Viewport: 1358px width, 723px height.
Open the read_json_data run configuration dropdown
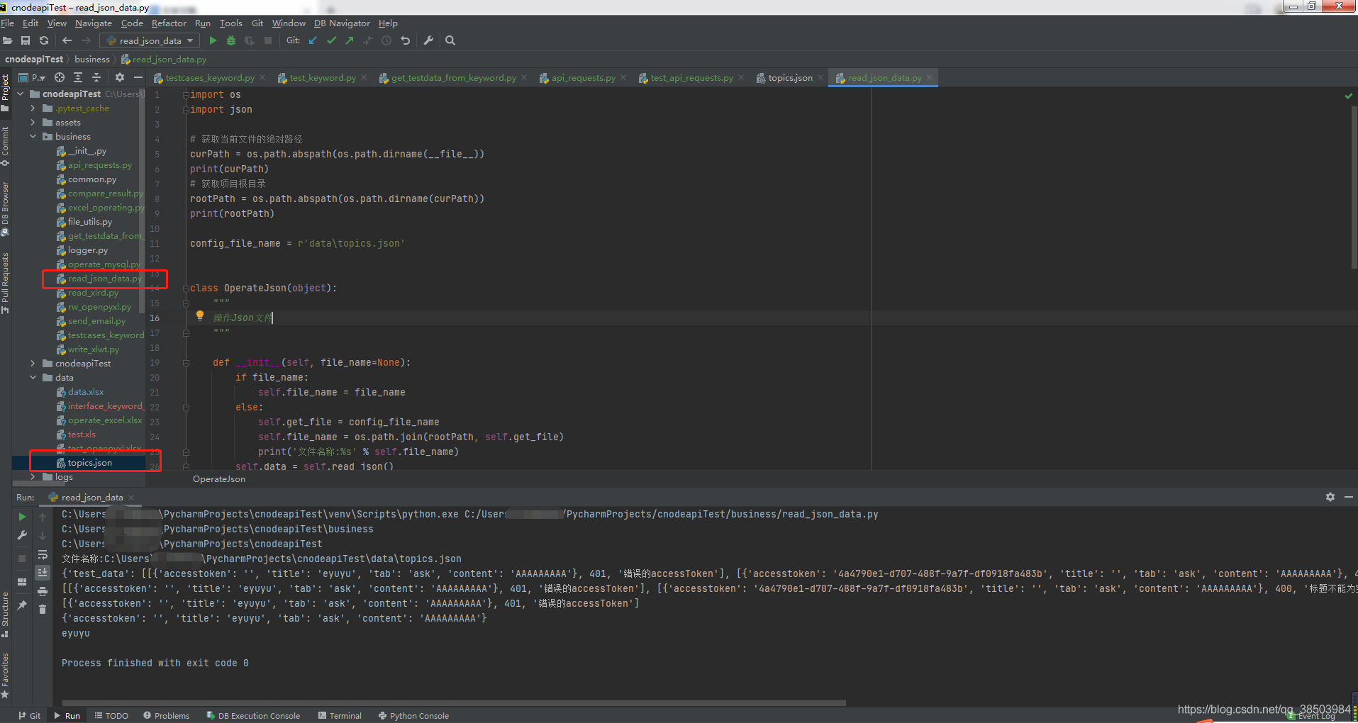coord(150,40)
